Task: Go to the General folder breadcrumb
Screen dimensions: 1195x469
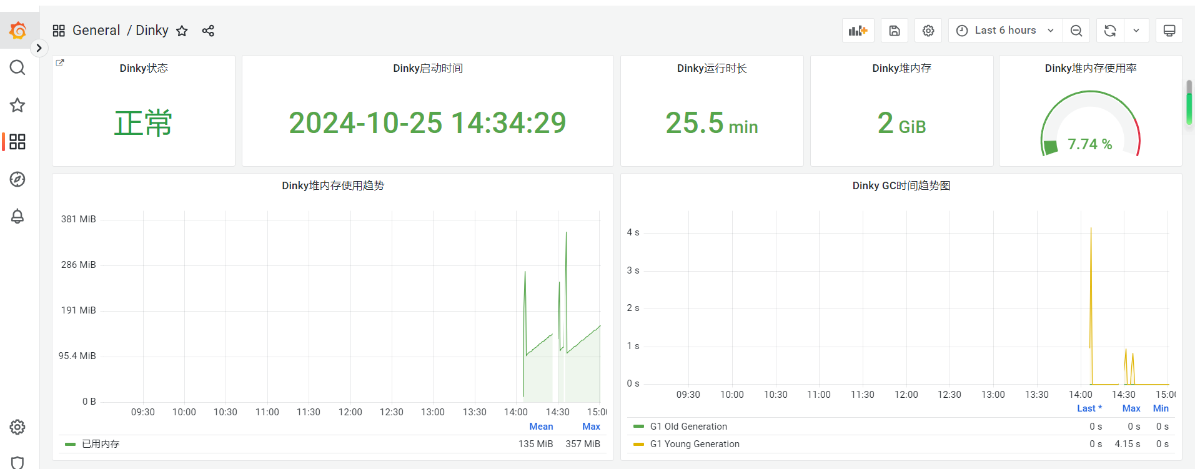Action: pos(96,31)
